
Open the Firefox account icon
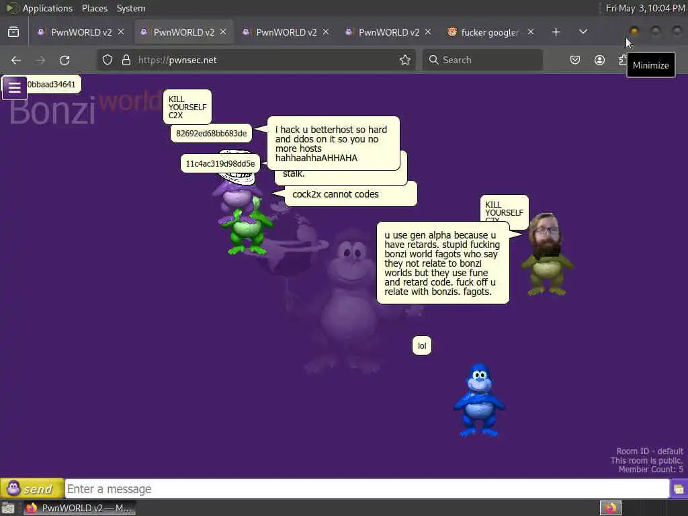599,60
